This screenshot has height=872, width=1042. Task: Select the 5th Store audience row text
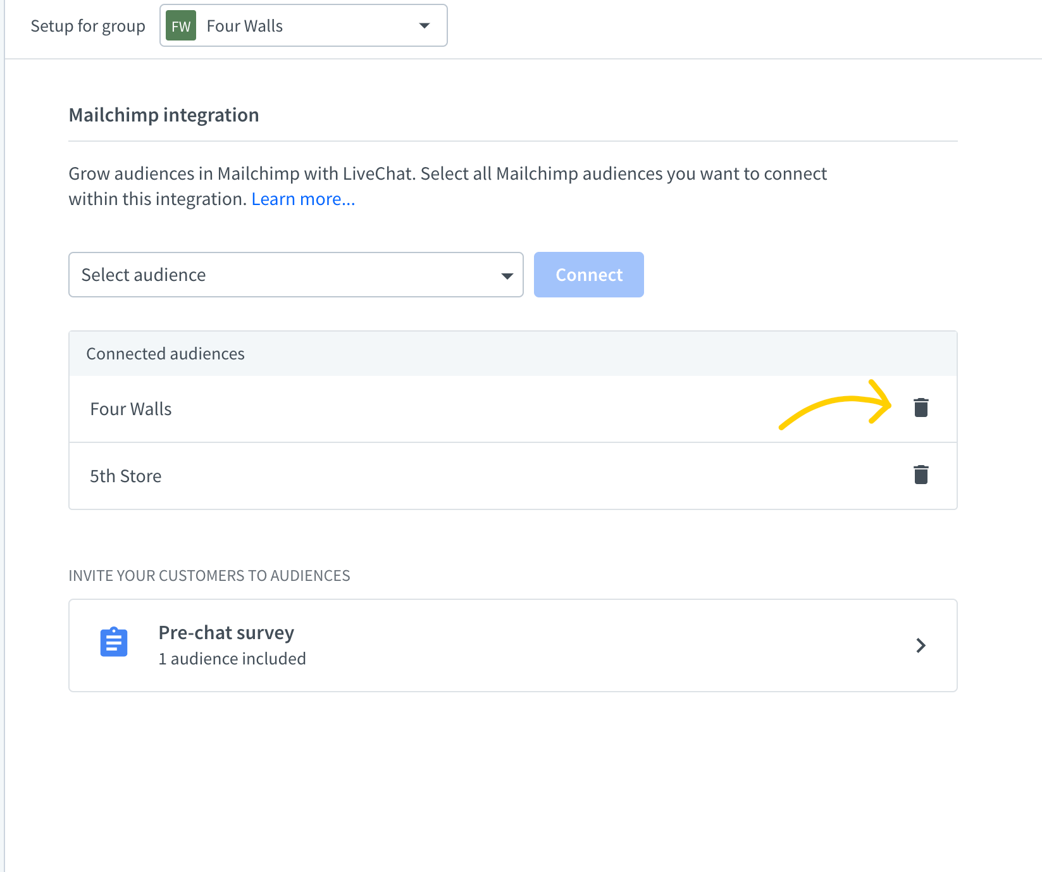pyautogui.click(x=126, y=476)
